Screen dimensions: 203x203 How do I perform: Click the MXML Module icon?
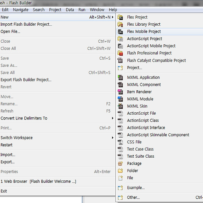120,99
